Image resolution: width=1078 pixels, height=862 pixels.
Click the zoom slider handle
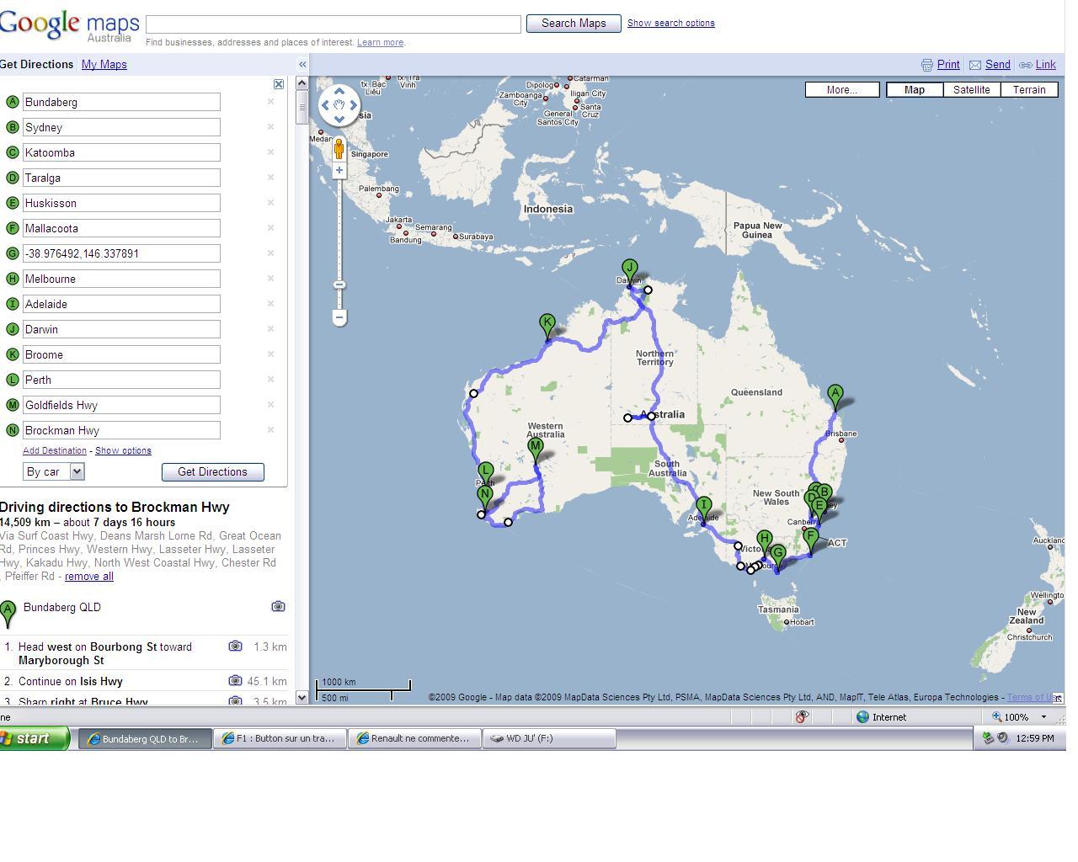(x=339, y=285)
